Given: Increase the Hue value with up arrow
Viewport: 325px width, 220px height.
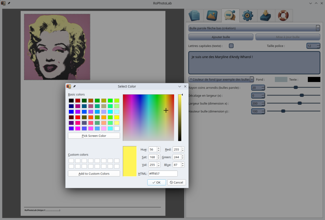Looking at the screenshot, I should 158,148.
